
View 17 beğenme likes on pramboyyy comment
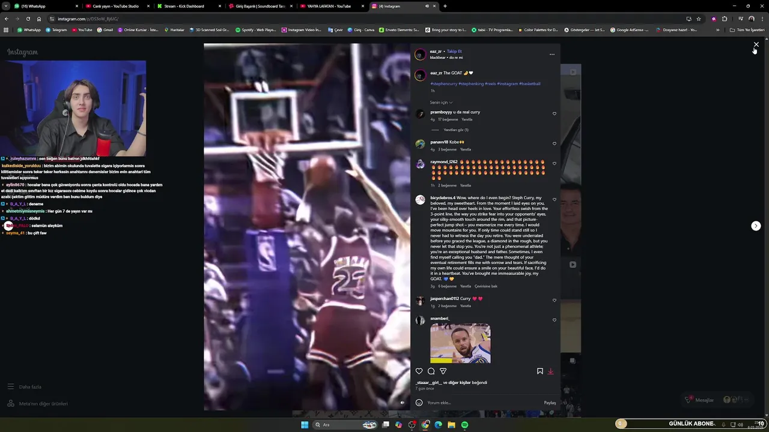[448, 119]
